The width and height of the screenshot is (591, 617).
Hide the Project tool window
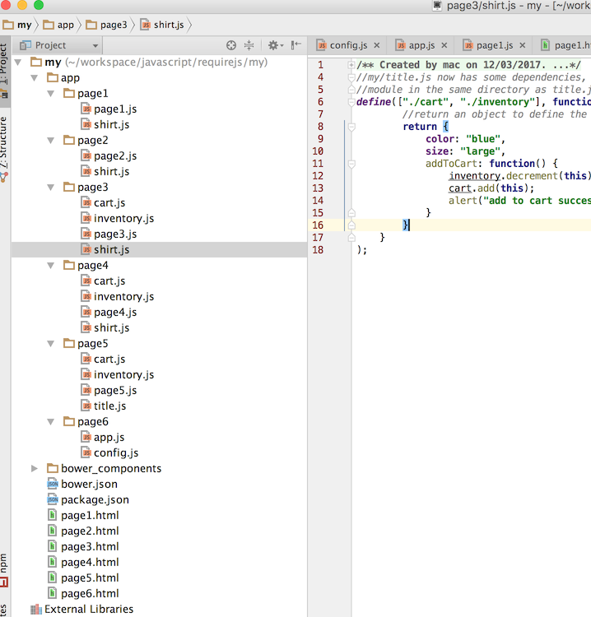click(x=295, y=45)
